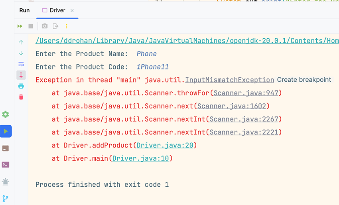Click Create breakpoint for the exception
This screenshot has height=205, width=339.
coord(304,80)
